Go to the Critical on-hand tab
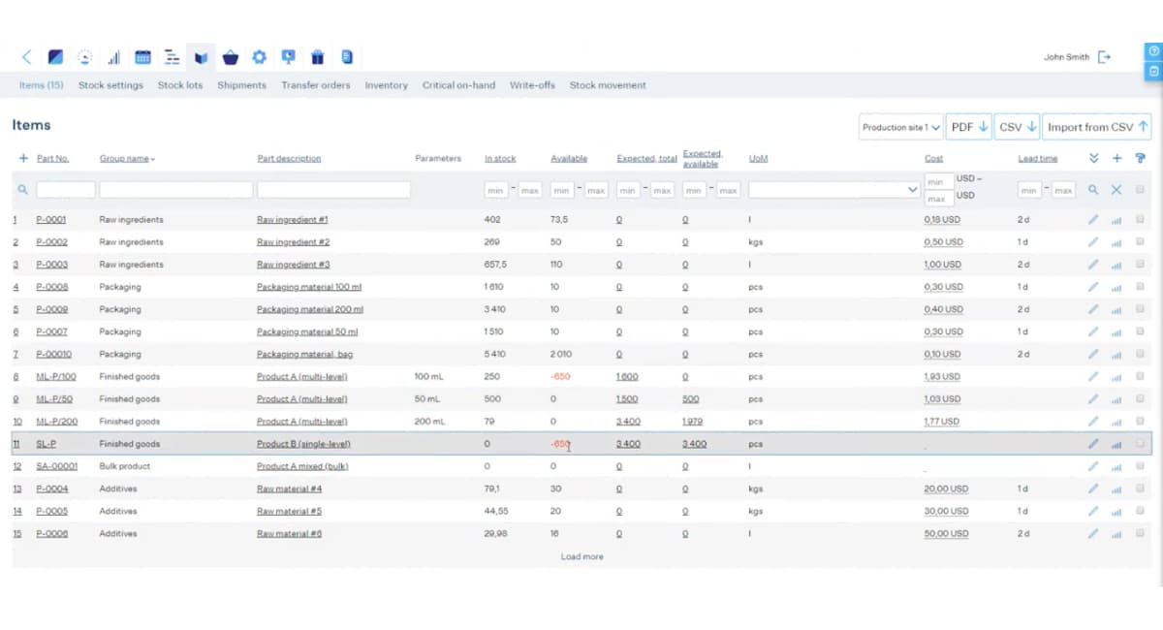 [458, 85]
